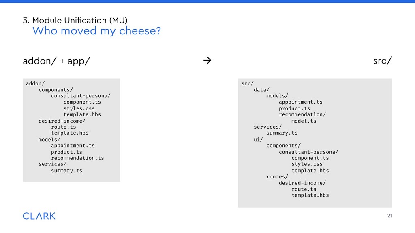Image resolution: width=415 pixels, height=233 pixels.
Task: Click the right-pointing arrow between the headings
Action: point(207,61)
